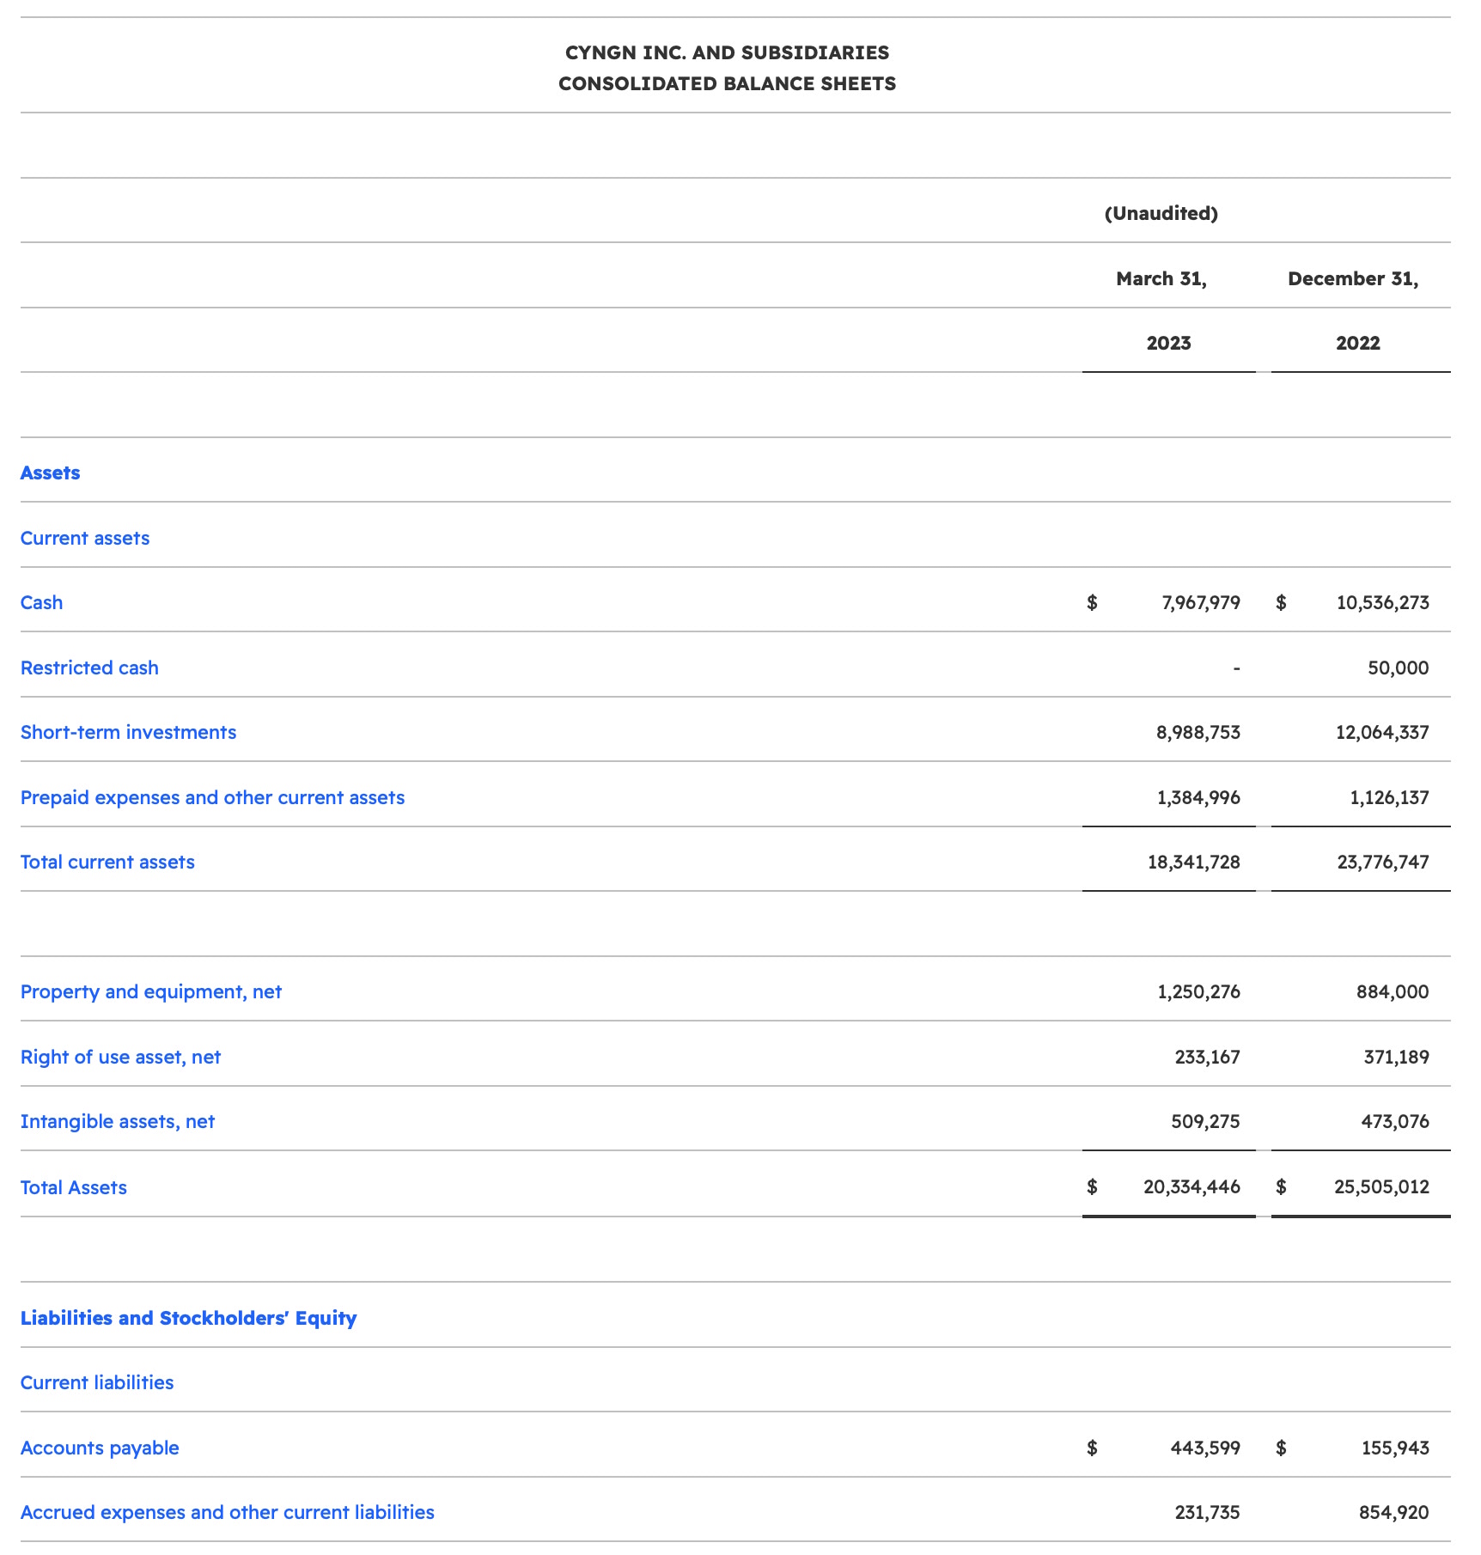Click total current assets value 18,341,728
This screenshot has height=1555, width=1481.
point(1194,863)
